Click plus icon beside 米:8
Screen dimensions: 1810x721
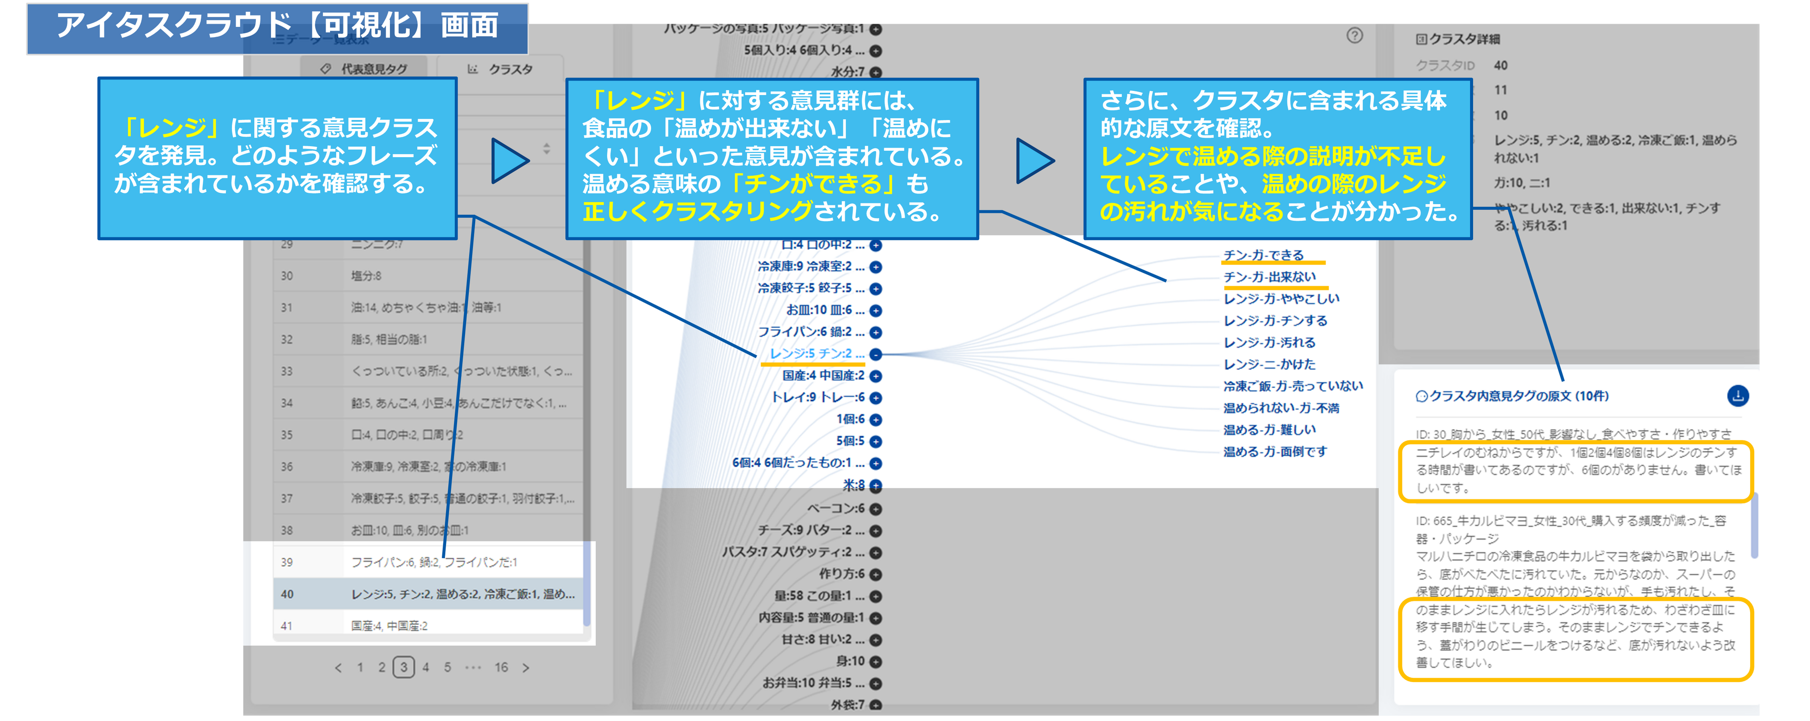(875, 486)
